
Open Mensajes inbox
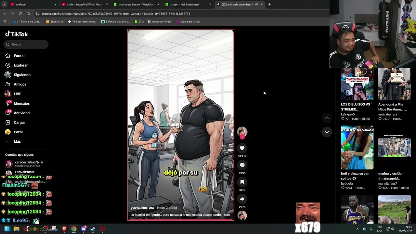(x=18, y=103)
